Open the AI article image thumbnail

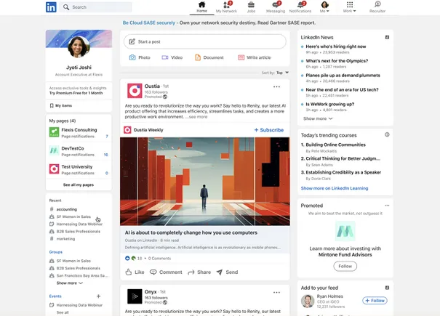205,180
